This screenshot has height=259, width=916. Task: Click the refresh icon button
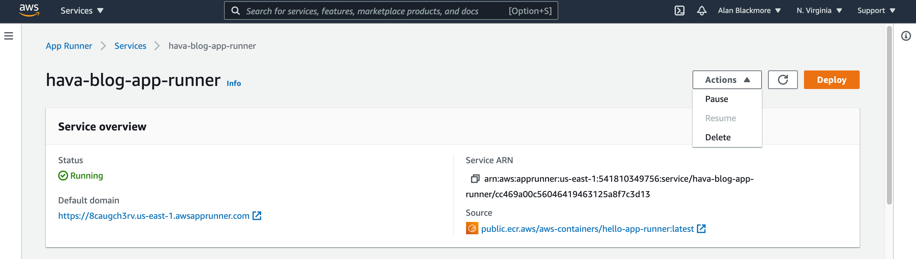coord(783,79)
